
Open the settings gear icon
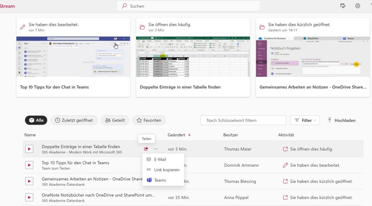click(x=358, y=6)
